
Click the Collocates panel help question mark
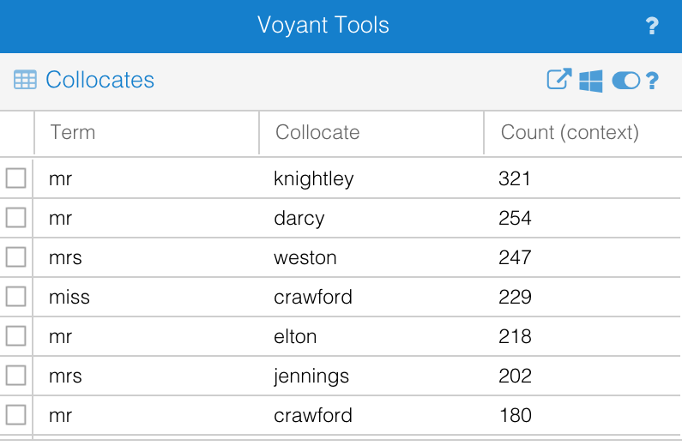pyautogui.click(x=652, y=81)
